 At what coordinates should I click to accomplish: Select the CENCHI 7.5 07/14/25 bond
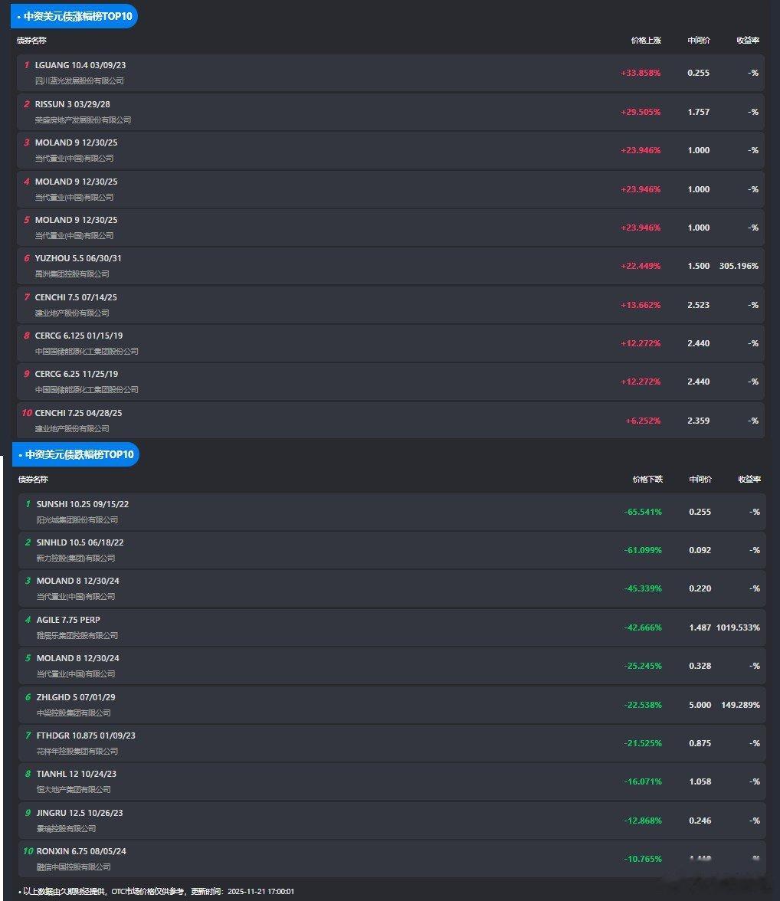76,297
